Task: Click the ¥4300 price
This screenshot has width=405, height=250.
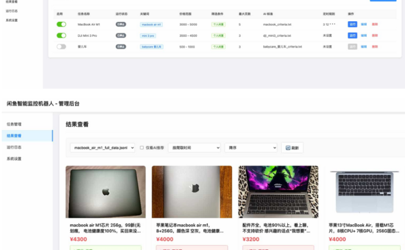Action: tap(78, 240)
